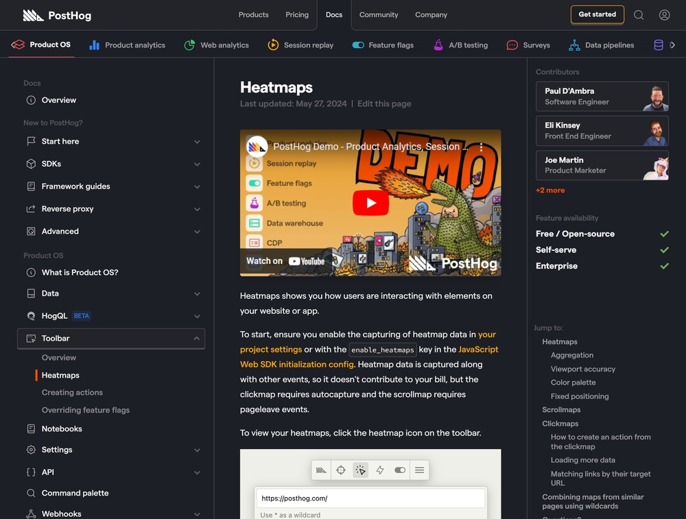Click the A/B testing flask icon
The image size is (686, 519).
point(438,45)
